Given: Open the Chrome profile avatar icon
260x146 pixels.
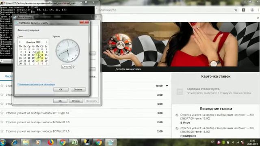Looking at the screenshot, I should click(252, 10).
